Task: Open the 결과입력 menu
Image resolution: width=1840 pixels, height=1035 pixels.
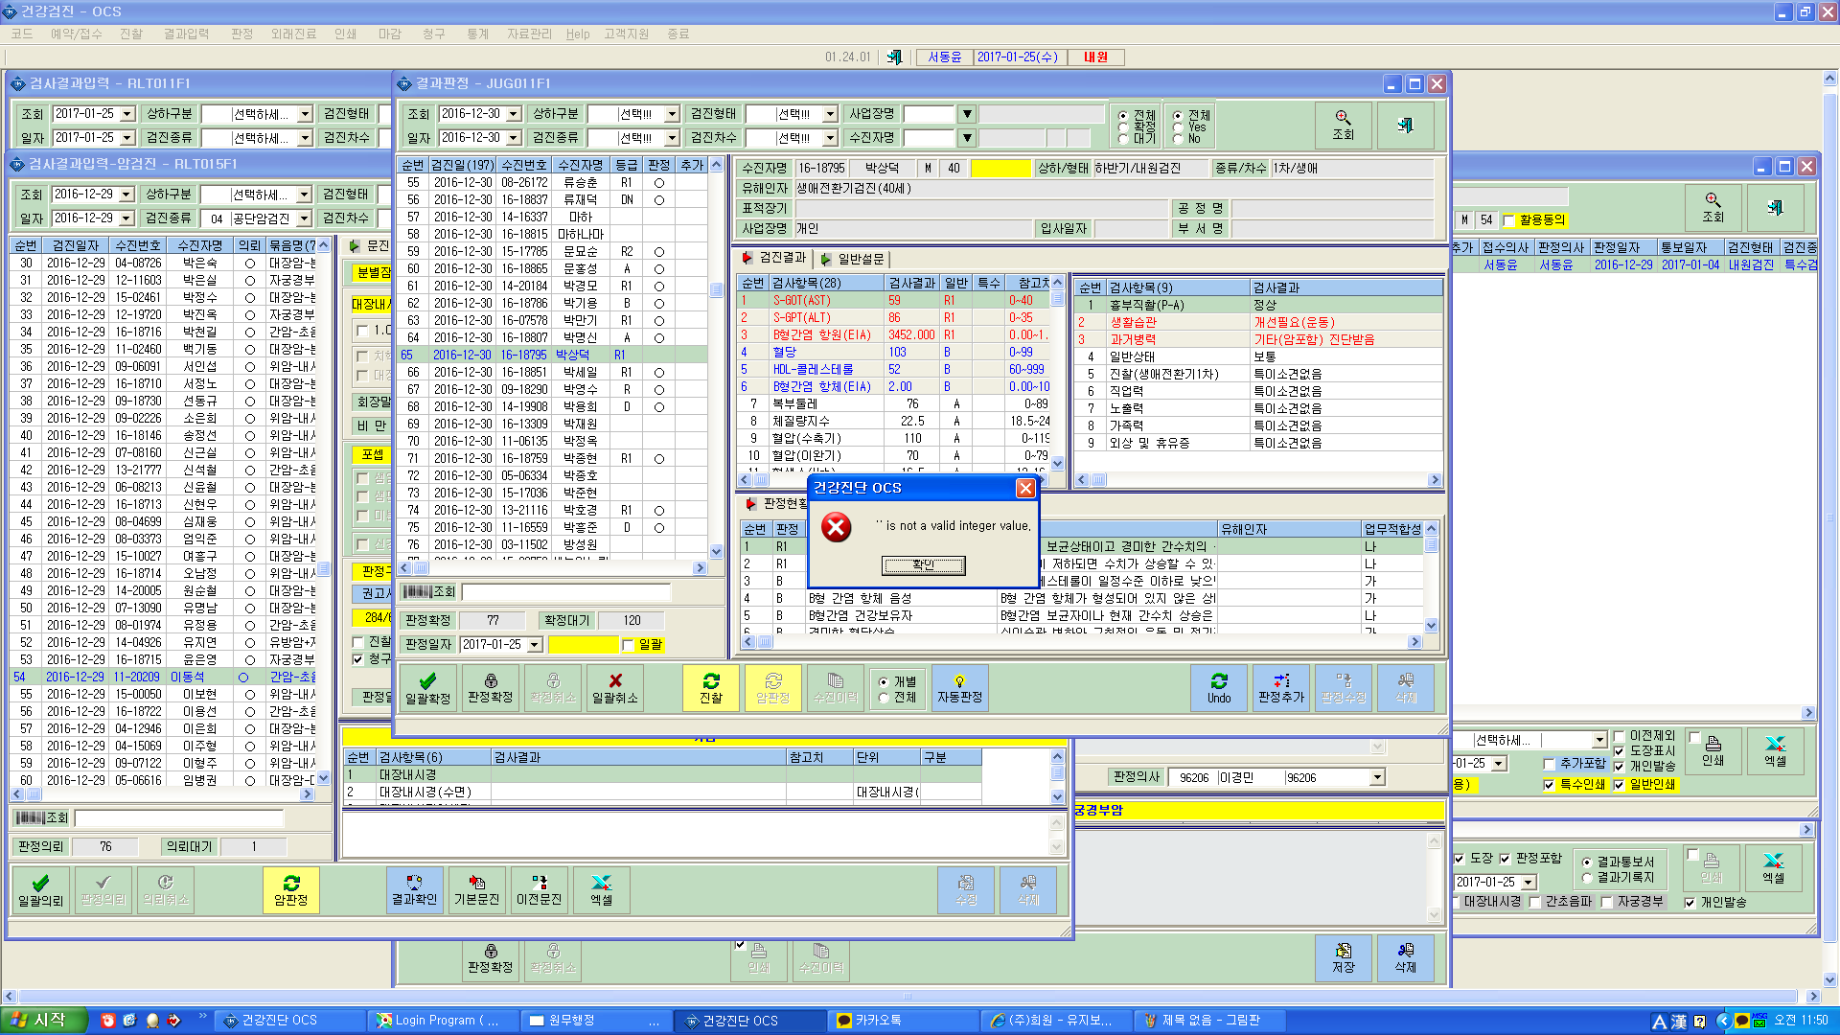Action: [x=186, y=34]
